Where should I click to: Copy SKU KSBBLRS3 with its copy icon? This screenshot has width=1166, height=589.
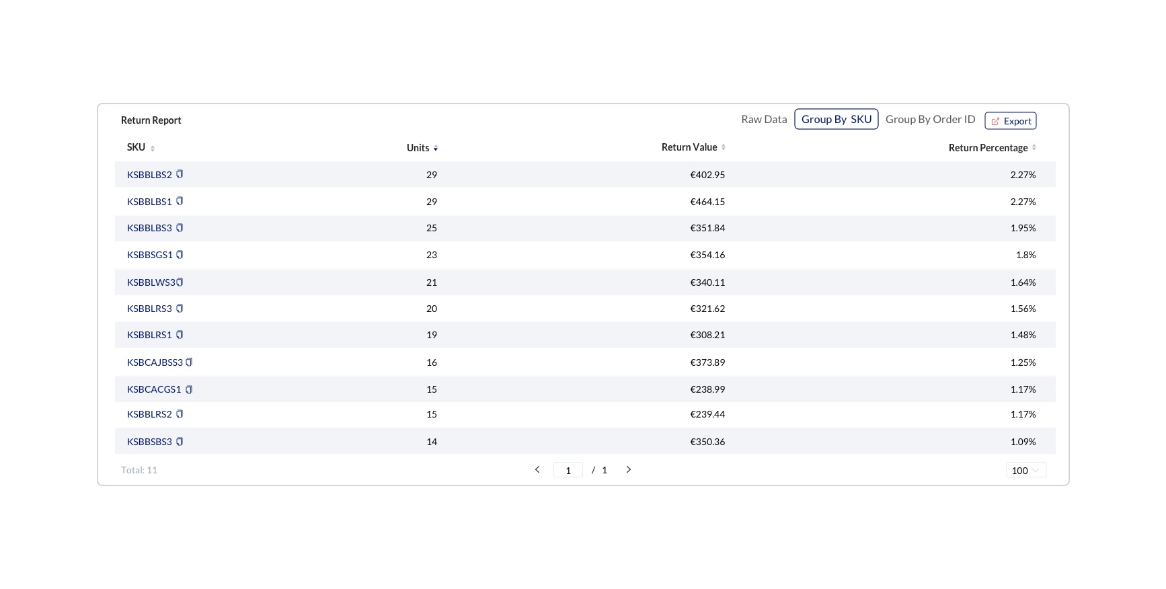pyautogui.click(x=180, y=309)
